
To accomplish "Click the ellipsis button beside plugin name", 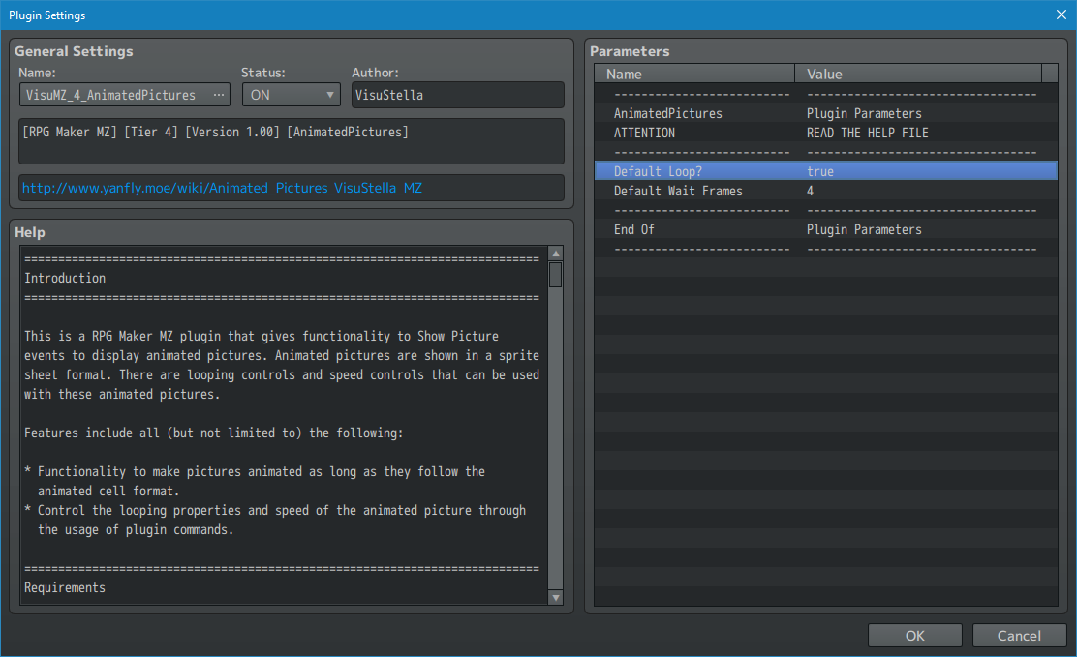I will point(219,95).
